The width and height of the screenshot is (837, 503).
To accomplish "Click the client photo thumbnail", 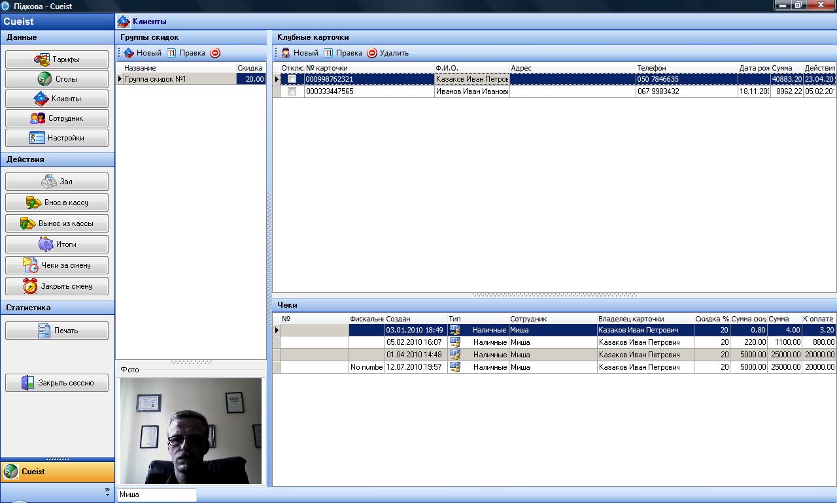I will (x=191, y=430).
